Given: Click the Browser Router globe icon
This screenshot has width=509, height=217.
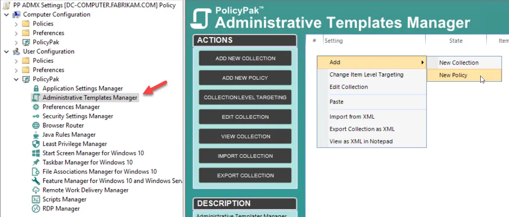Looking at the screenshot, I should (x=36, y=125).
